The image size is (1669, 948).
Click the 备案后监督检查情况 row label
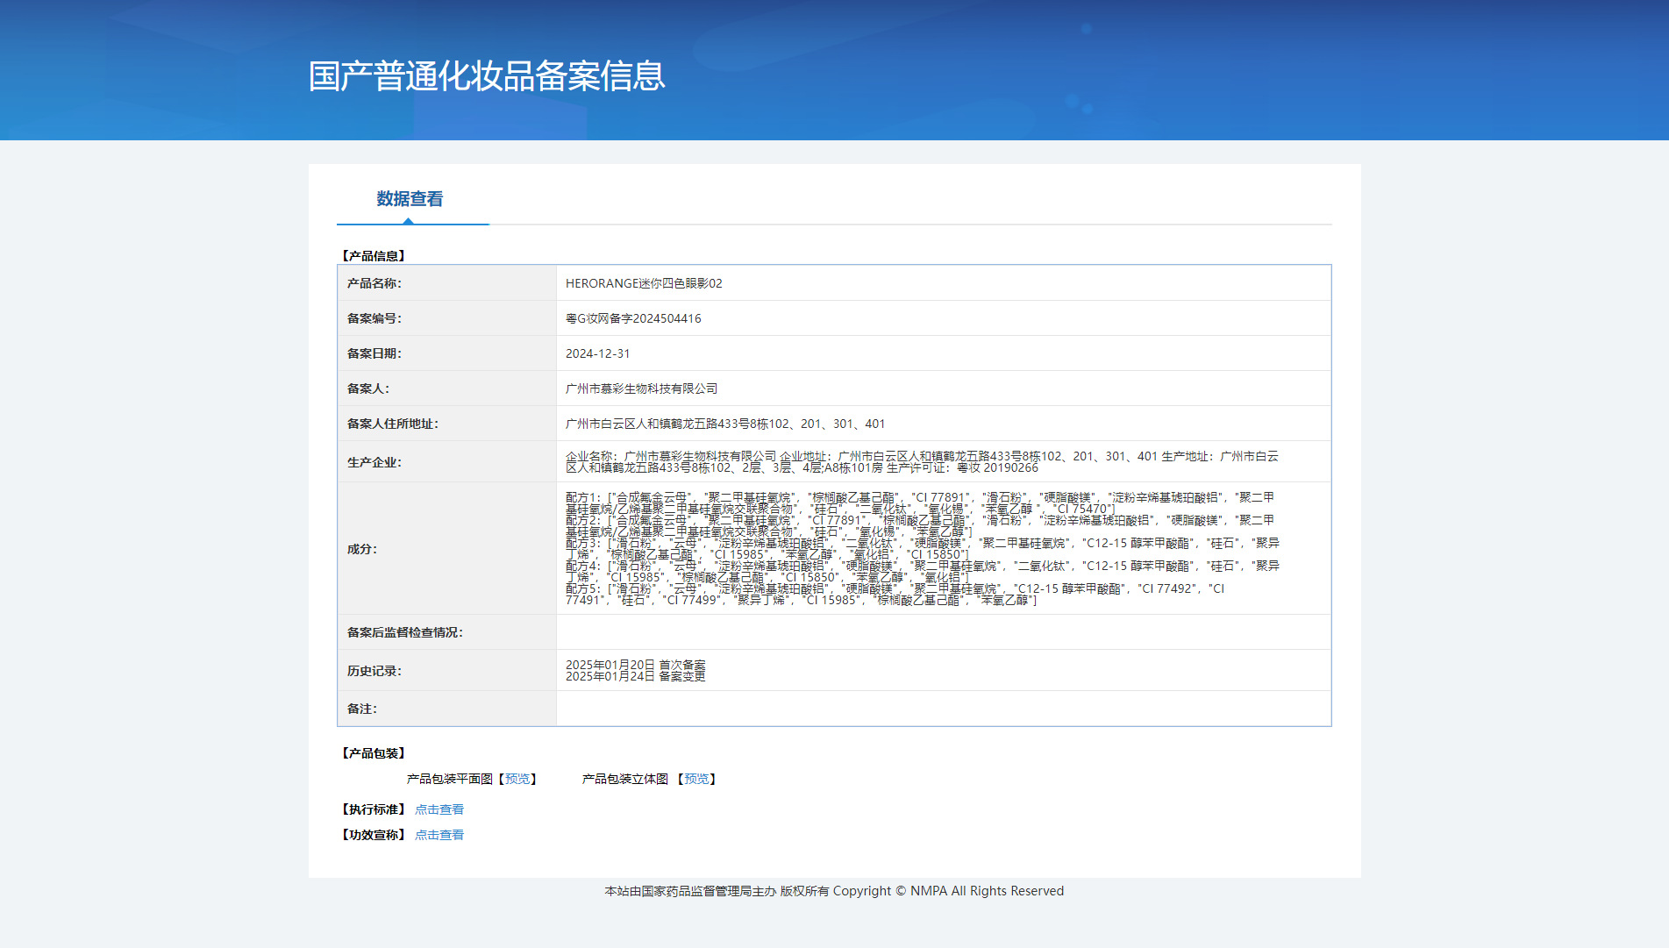[404, 632]
